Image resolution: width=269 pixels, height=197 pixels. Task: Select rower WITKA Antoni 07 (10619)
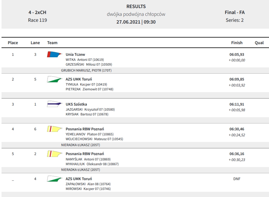click(85, 60)
